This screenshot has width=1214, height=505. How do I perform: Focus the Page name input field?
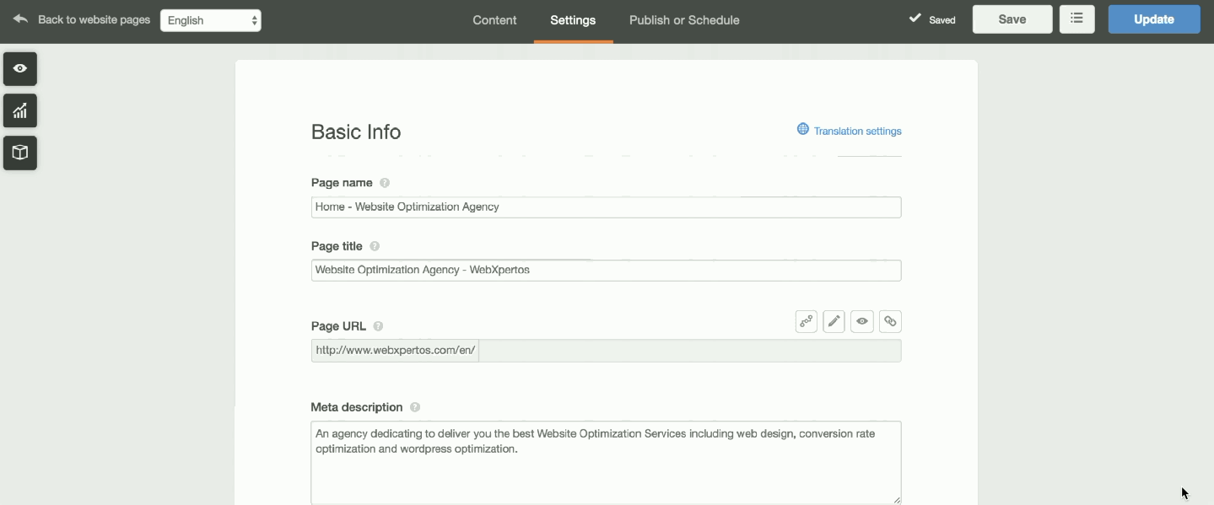point(606,207)
